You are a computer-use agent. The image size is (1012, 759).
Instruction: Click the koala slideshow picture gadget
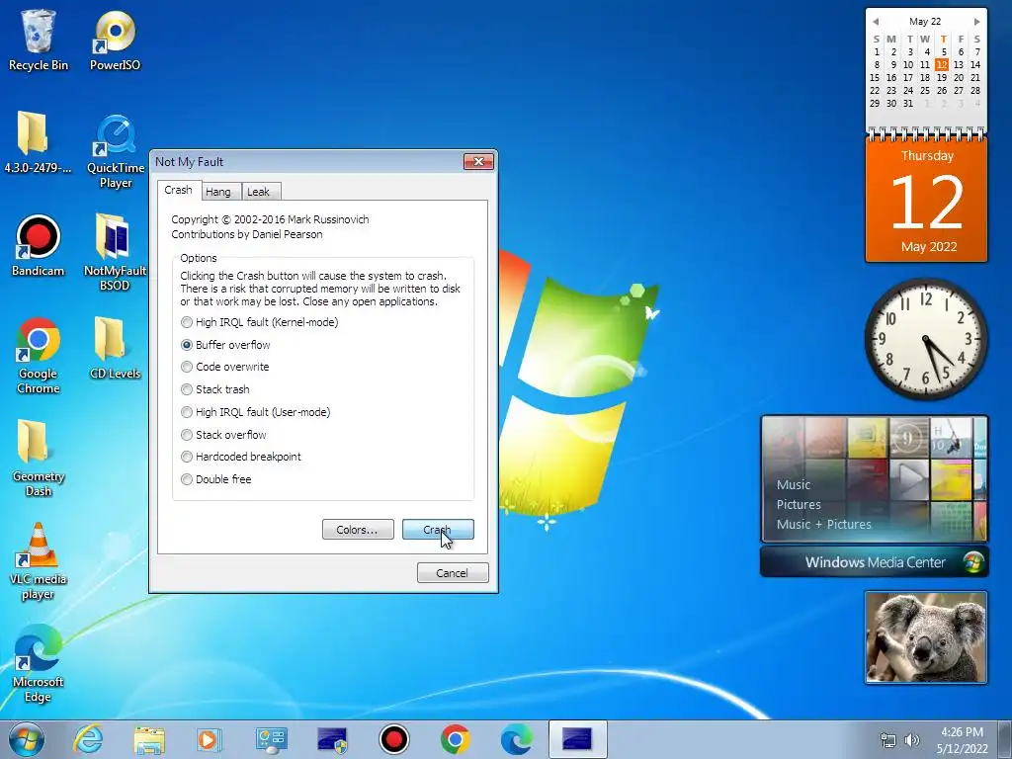point(926,637)
